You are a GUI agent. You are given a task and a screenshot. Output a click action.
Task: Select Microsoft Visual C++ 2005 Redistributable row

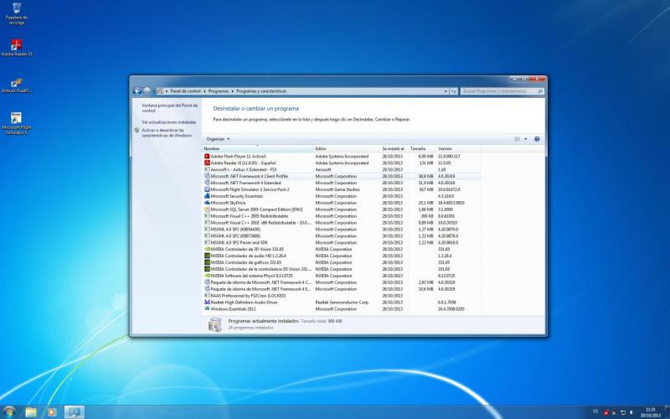pos(342,216)
